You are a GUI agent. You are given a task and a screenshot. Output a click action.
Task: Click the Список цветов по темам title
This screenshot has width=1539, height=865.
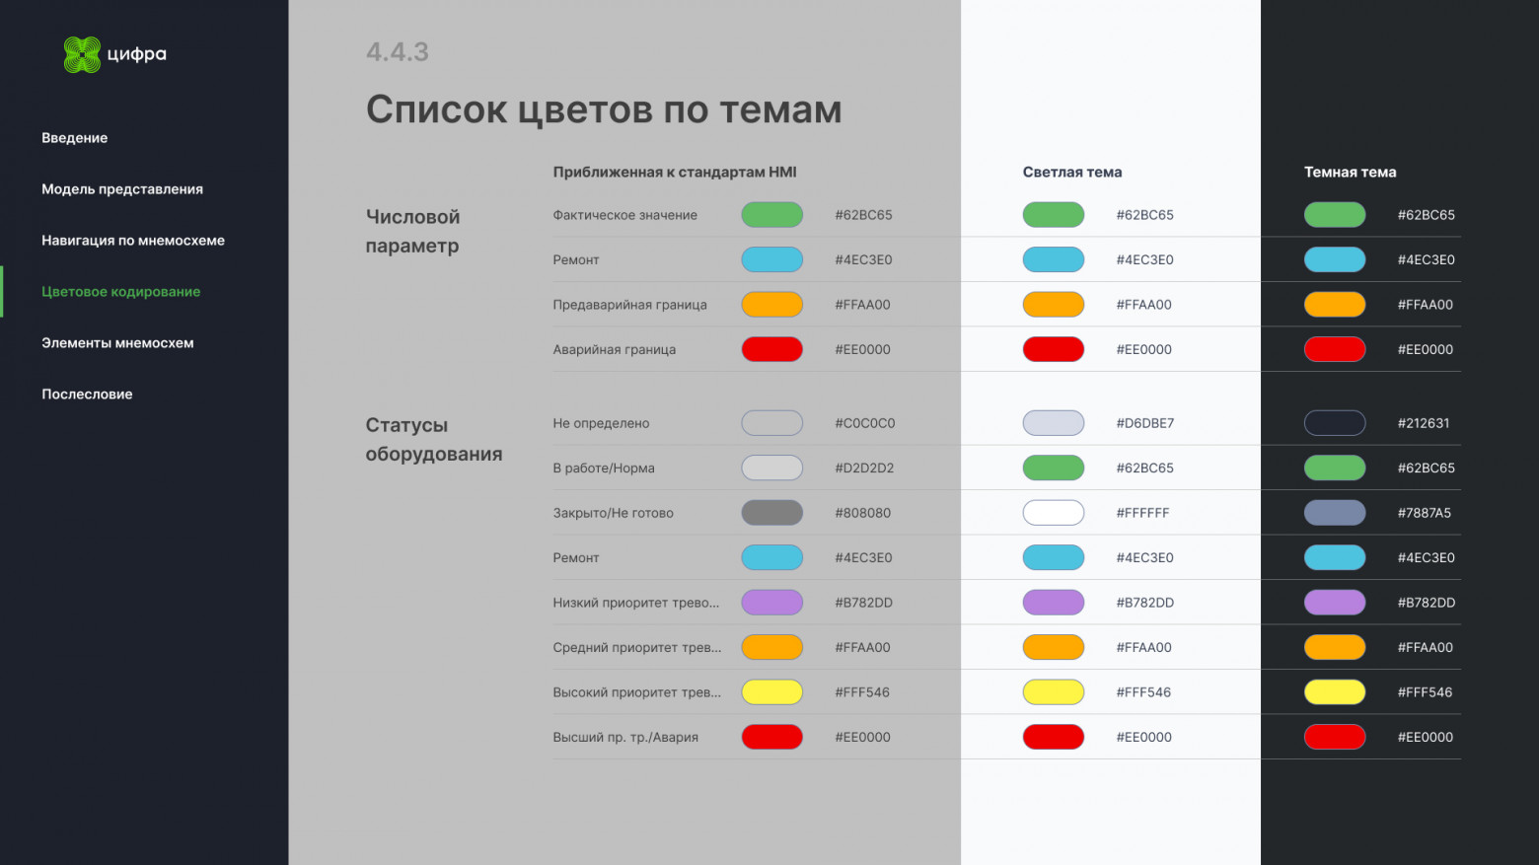tap(605, 109)
